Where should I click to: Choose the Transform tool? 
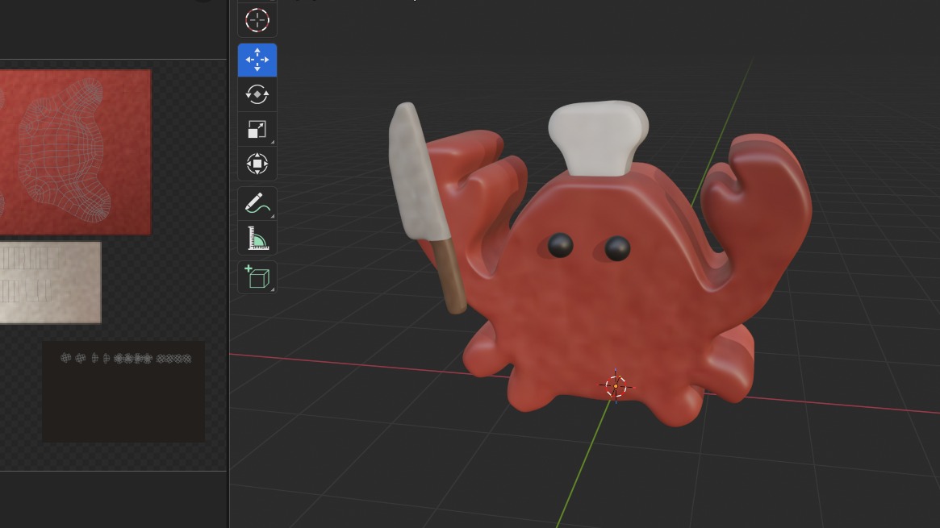[x=257, y=164]
